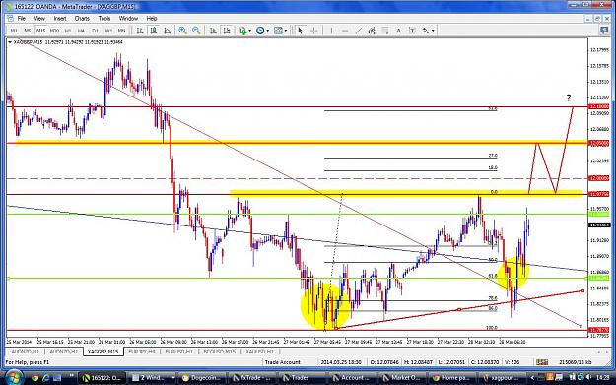Set timeframe to H4
The width and height of the screenshot is (616, 385).
[x=82, y=31]
